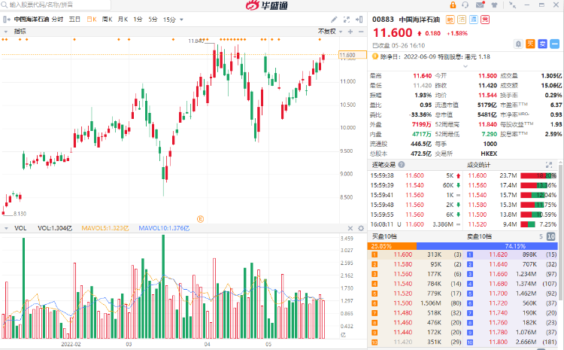The width and height of the screenshot is (564, 350).
Task: Click the blue 74.15% ask ratio bar
Action: [x=487, y=246]
